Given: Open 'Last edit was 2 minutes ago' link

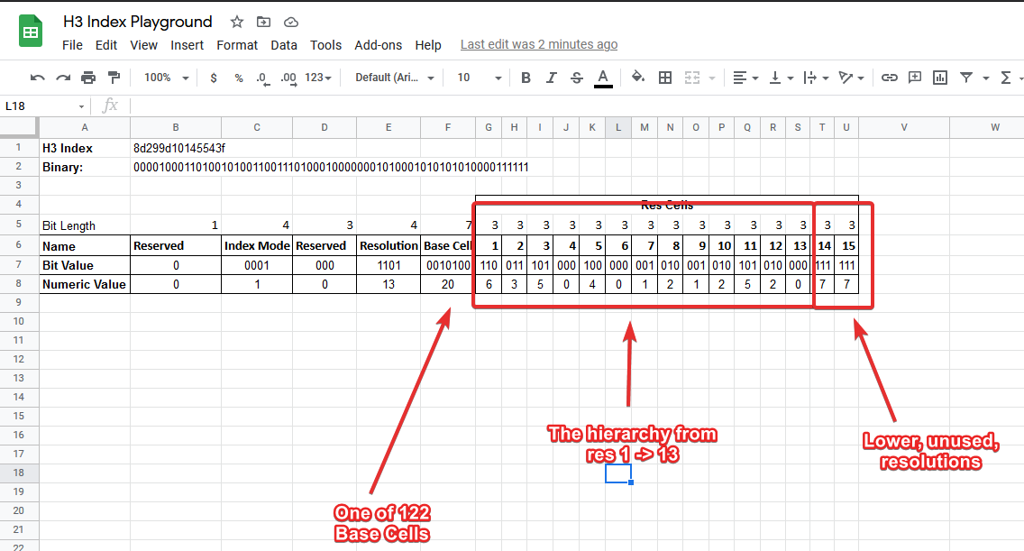Looking at the screenshot, I should (x=539, y=44).
